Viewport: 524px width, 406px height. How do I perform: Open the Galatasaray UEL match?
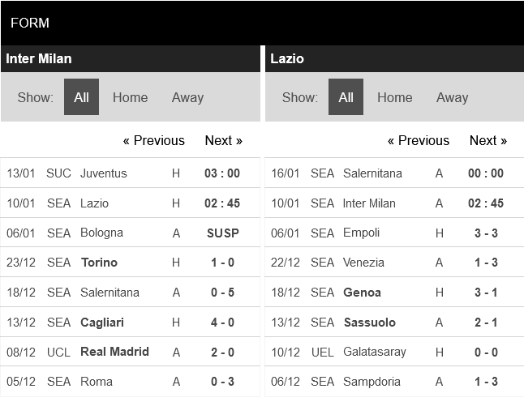(374, 353)
